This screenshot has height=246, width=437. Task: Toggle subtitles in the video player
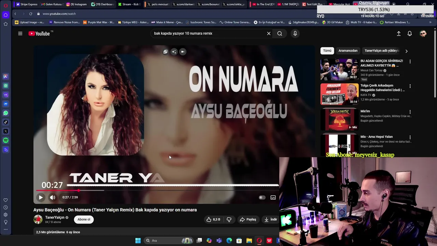[273, 197]
